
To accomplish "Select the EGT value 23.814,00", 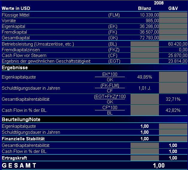I will click(x=178, y=61).
